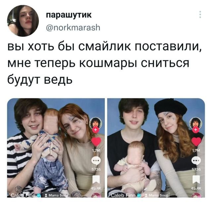Open the right attached photo
The height and width of the screenshot is (203, 212).
coord(156,148)
